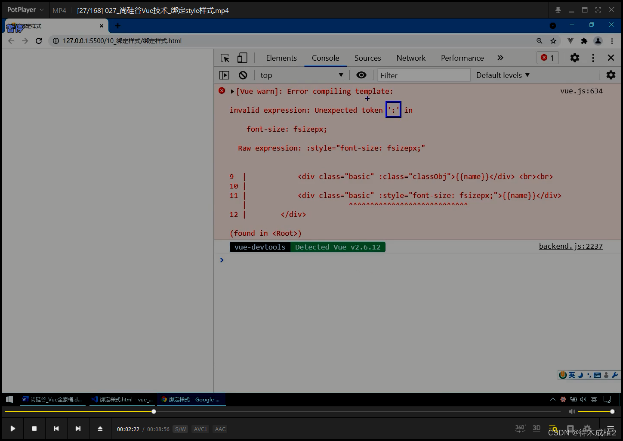This screenshot has width=623, height=441.
Task: Open a new browser tab with the plus
Action: 118,26
